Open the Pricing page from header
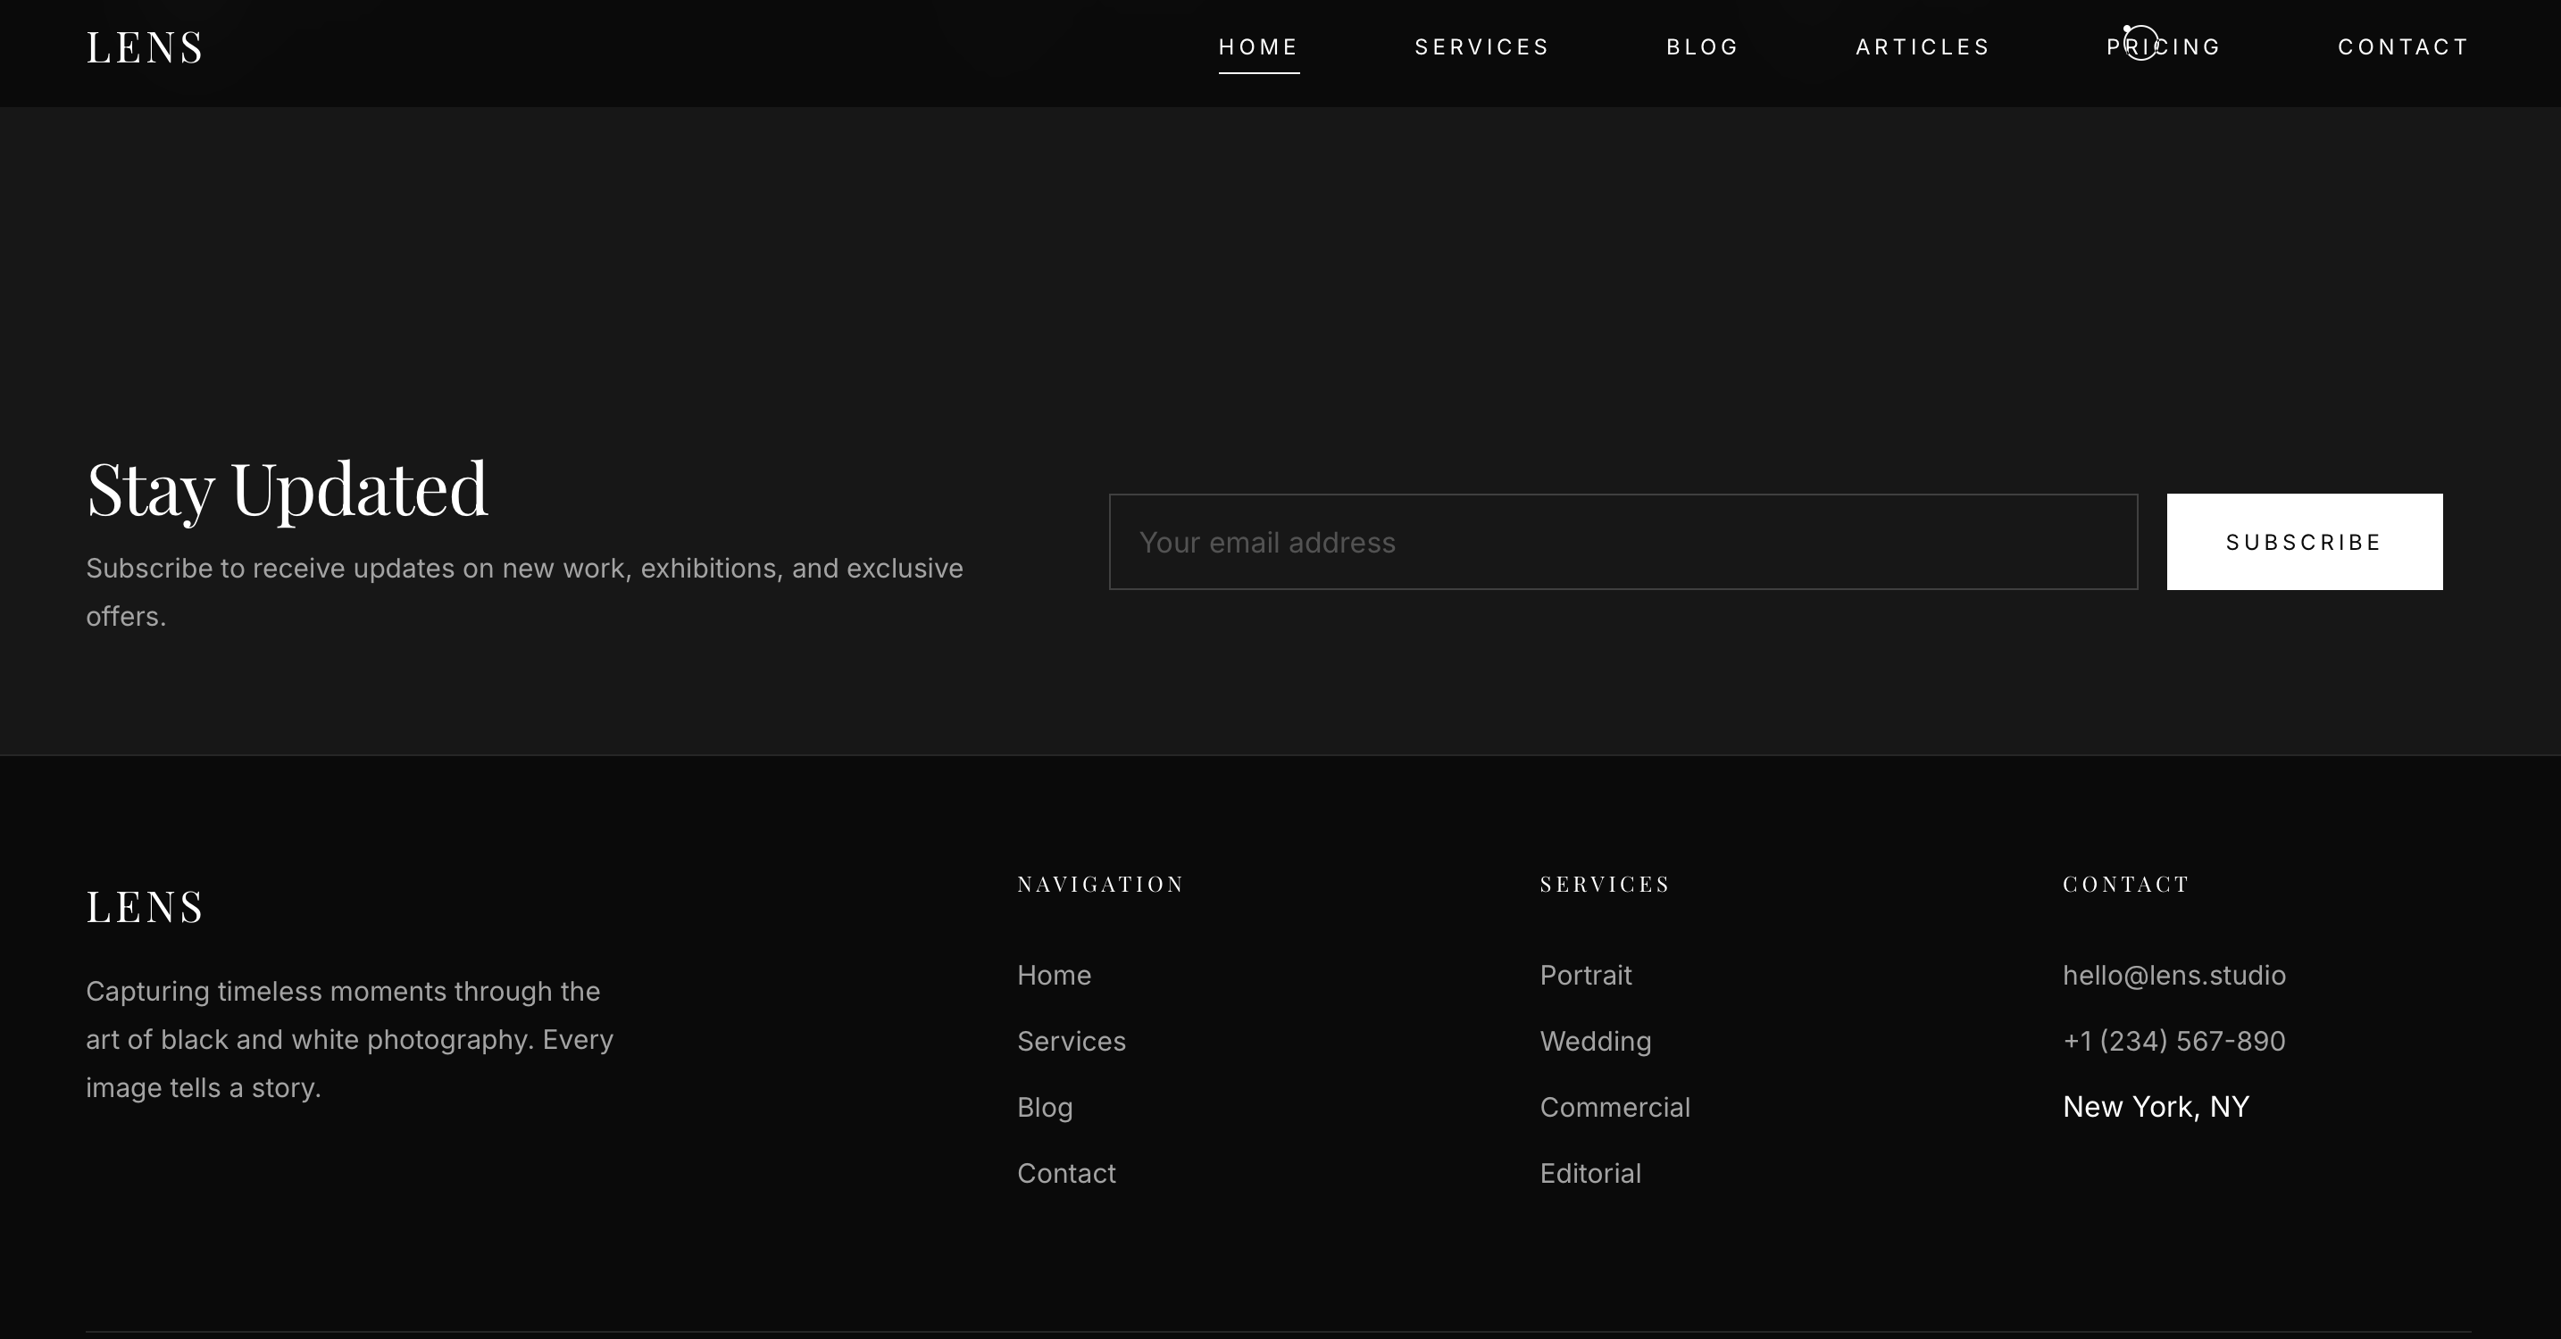 pyautogui.click(x=2164, y=46)
